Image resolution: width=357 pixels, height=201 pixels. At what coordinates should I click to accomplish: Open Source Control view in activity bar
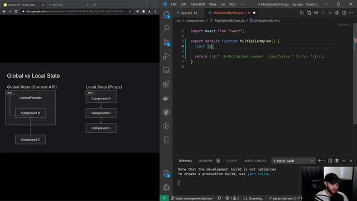[166, 42]
